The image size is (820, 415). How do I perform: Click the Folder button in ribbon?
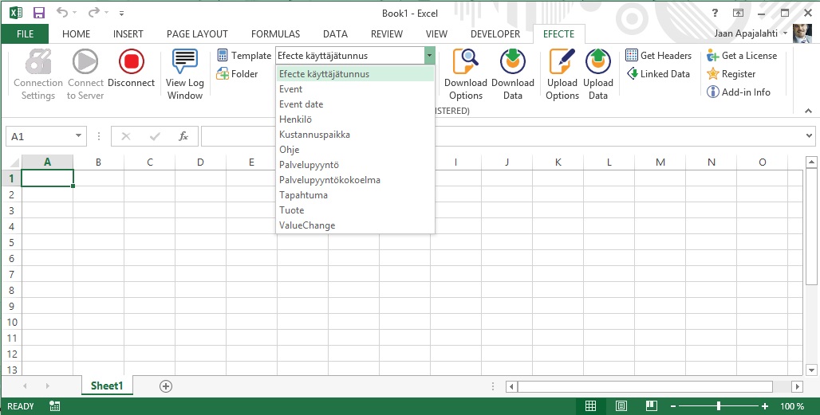coord(238,73)
